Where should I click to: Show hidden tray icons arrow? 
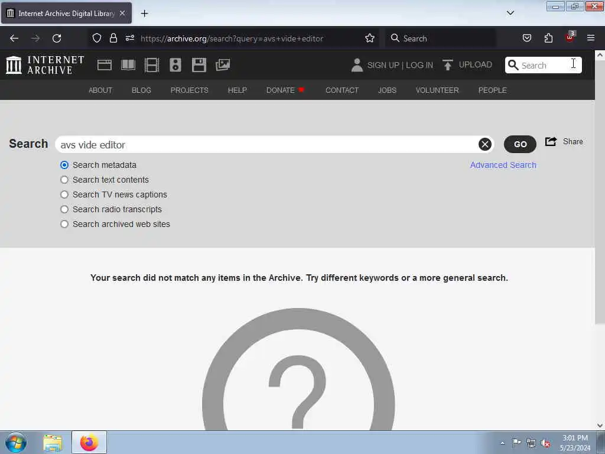pyautogui.click(x=502, y=443)
